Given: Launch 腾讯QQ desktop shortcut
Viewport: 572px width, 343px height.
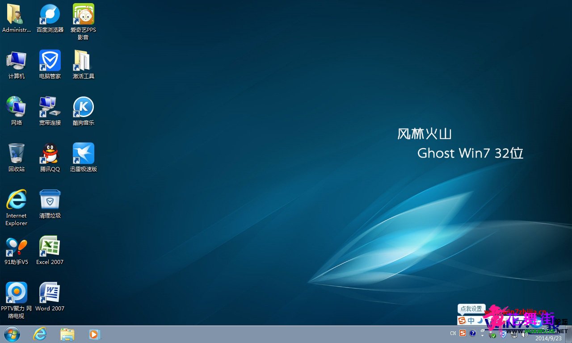Looking at the screenshot, I should [x=50, y=158].
